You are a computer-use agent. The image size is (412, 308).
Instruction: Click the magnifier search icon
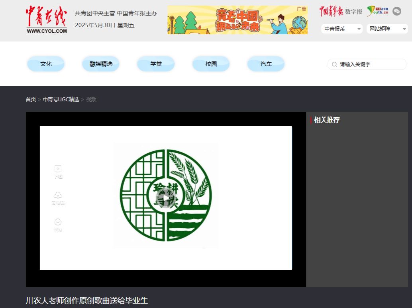[334, 64]
